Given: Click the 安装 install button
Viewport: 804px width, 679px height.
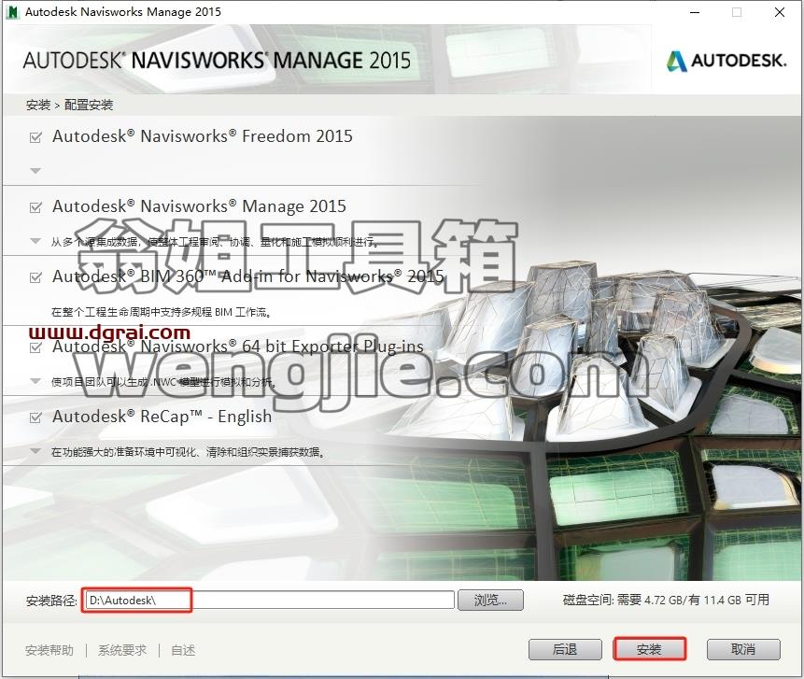Looking at the screenshot, I should click(x=649, y=650).
